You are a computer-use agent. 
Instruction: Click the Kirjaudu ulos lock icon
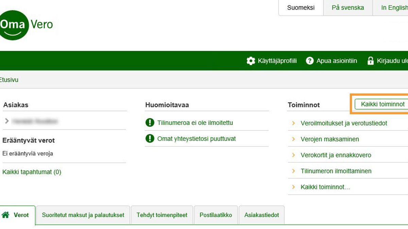point(370,61)
